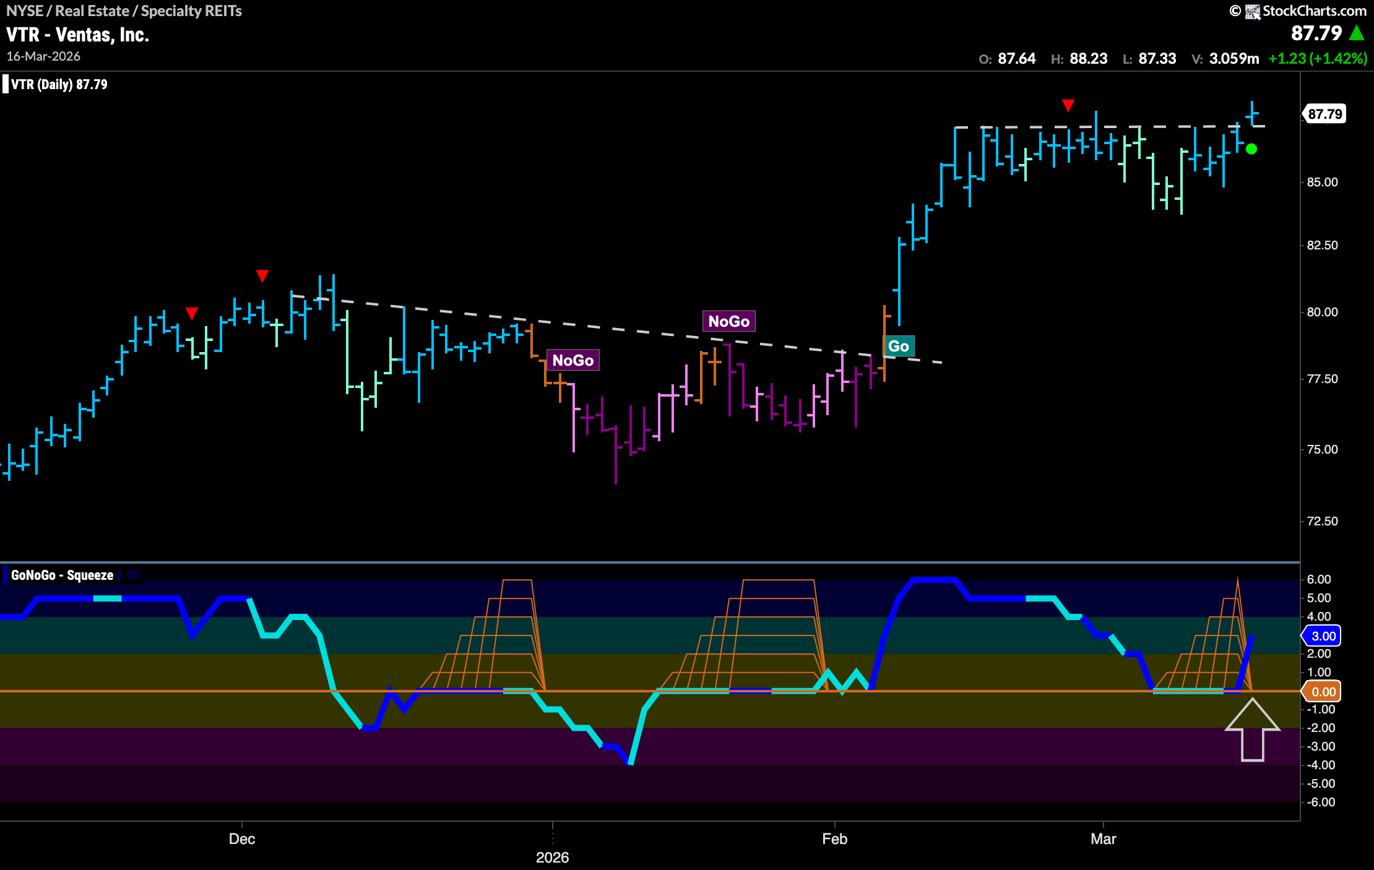Click the GoNoGo - Squeeze panel title

pyautogui.click(x=62, y=575)
